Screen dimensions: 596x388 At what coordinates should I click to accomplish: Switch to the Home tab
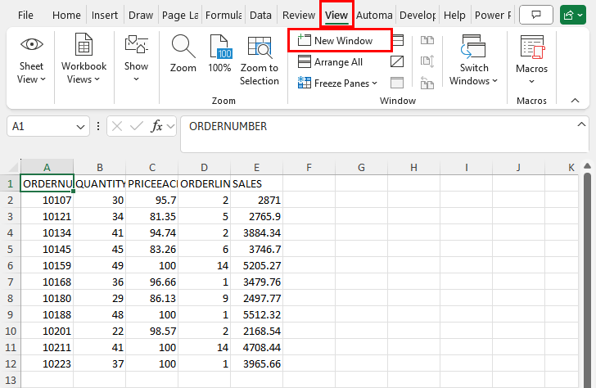(x=66, y=16)
